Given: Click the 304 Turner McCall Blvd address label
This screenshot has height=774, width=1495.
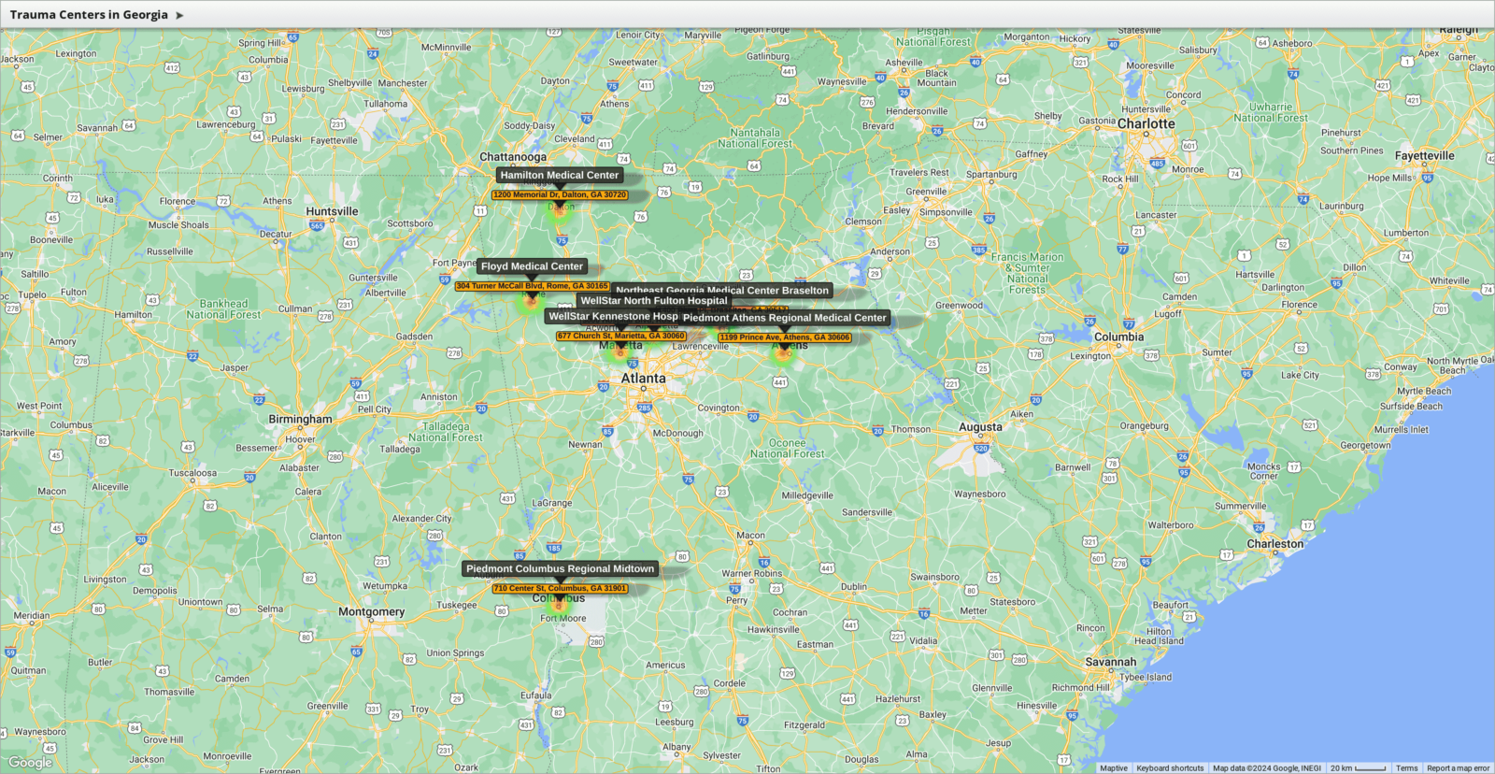Looking at the screenshot, I should coord(532,286).
